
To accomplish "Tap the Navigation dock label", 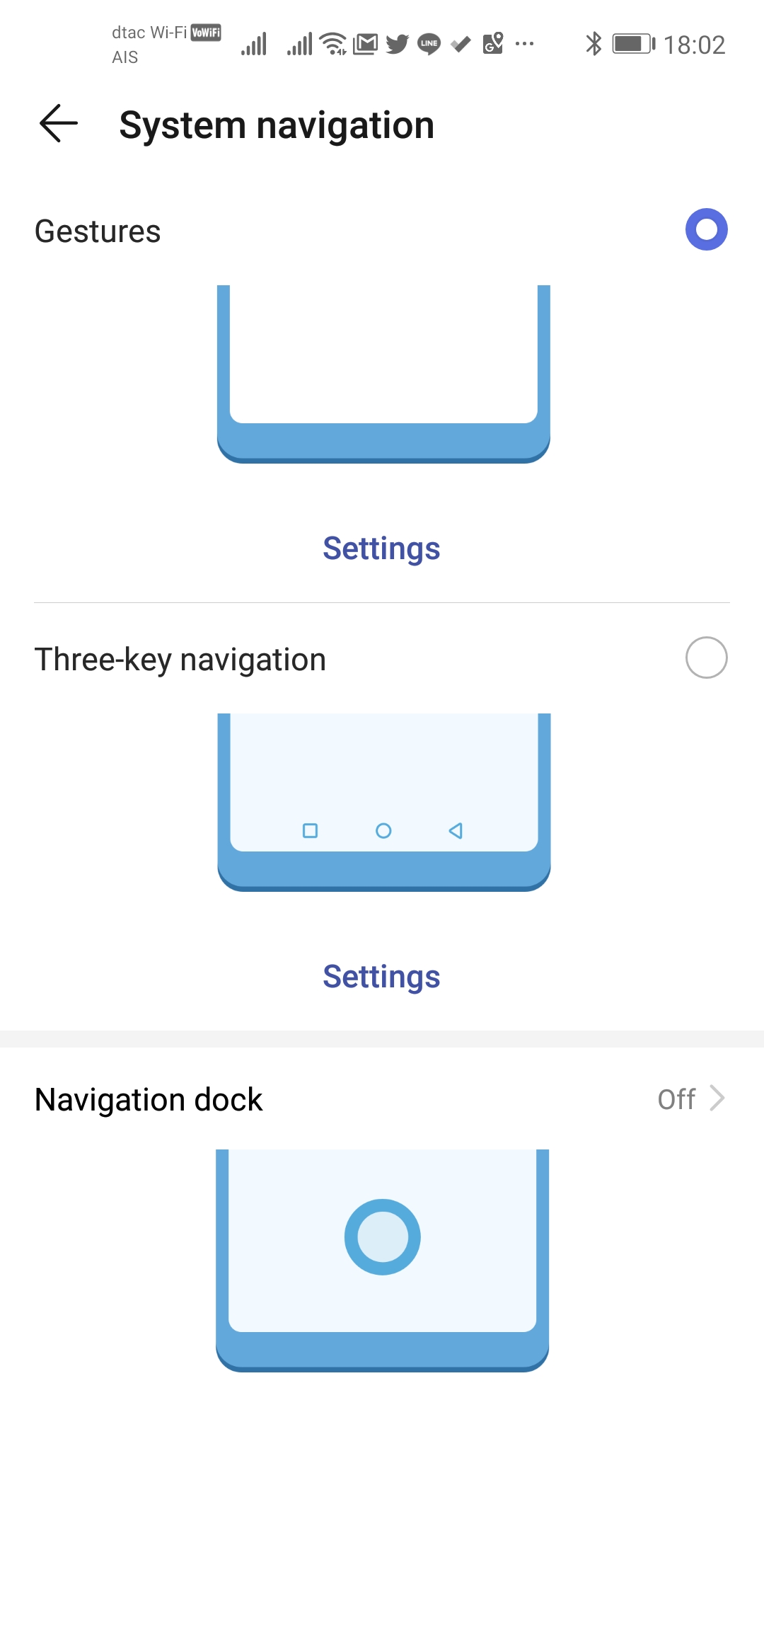I will 149,1100.
